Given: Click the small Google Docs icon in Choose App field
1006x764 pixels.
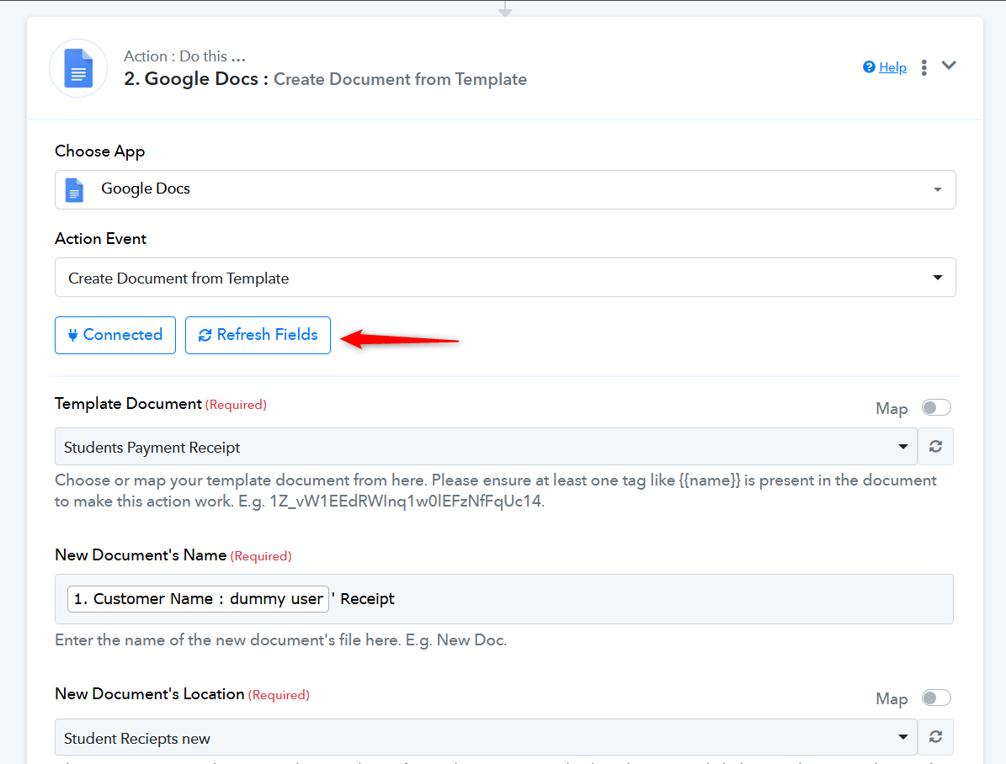Looking at the screenshot, I should [x=74, y=190].
